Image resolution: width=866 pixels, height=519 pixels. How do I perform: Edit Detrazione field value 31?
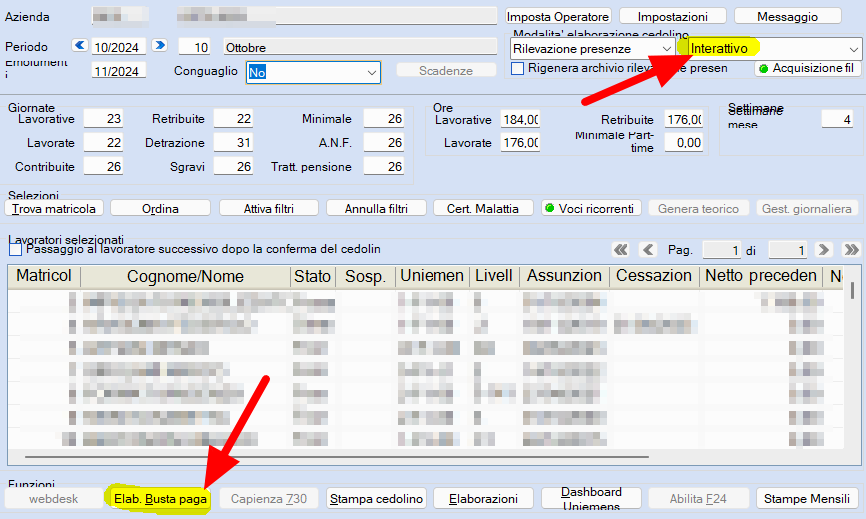[233, 142]
